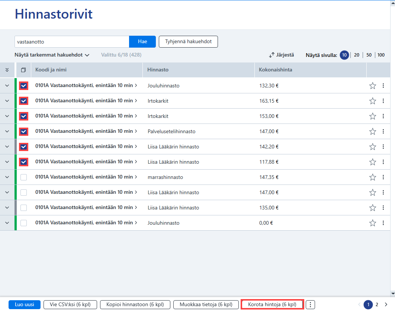This screenshot has height=311, width=395.
Task: Uncheck the 153,00 € Irtokarkit row
Action: [24, 116]
